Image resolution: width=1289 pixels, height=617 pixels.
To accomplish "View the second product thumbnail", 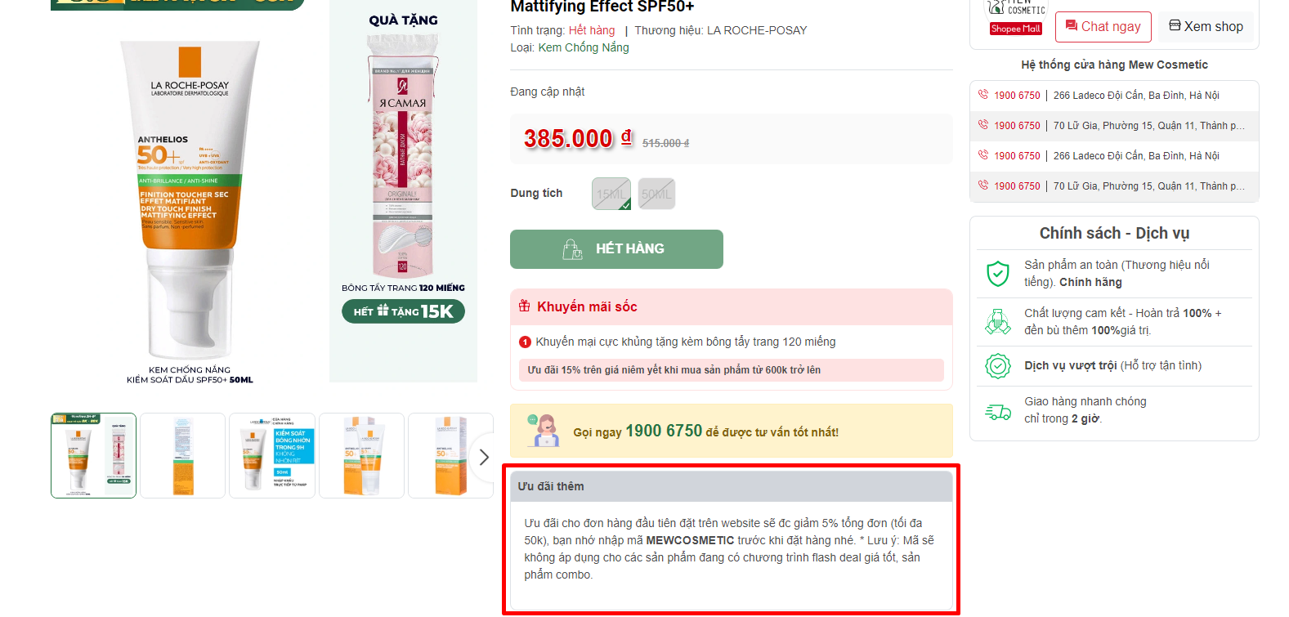I will tap(182, 455).
